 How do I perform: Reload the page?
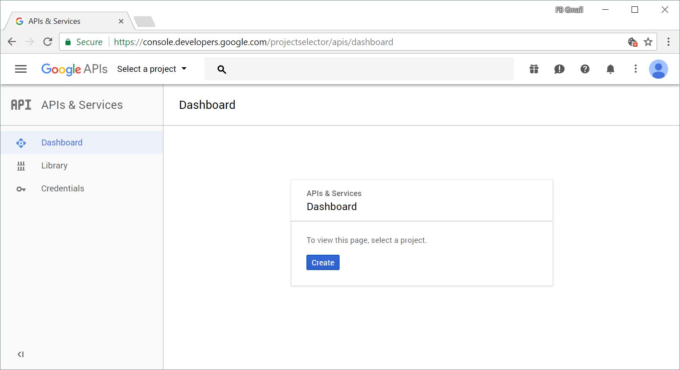tap(48, 42)
